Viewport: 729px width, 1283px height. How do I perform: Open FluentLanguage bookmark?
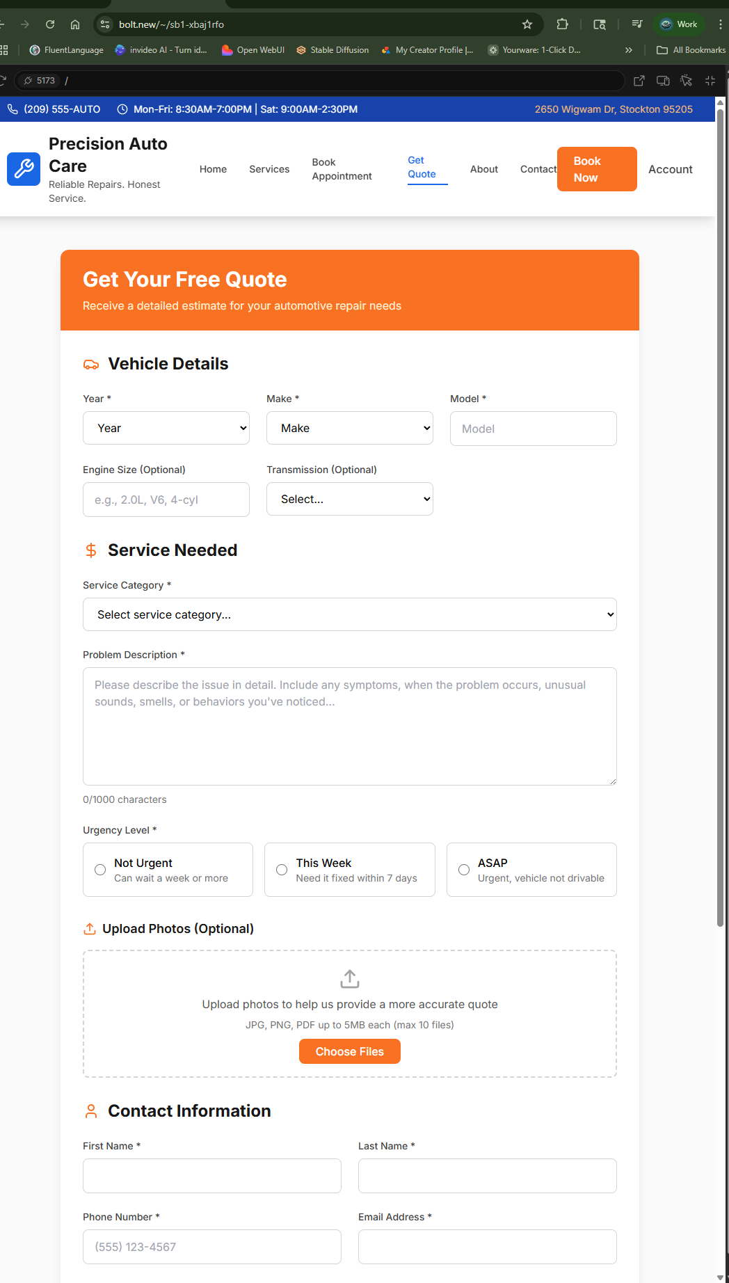66,50
